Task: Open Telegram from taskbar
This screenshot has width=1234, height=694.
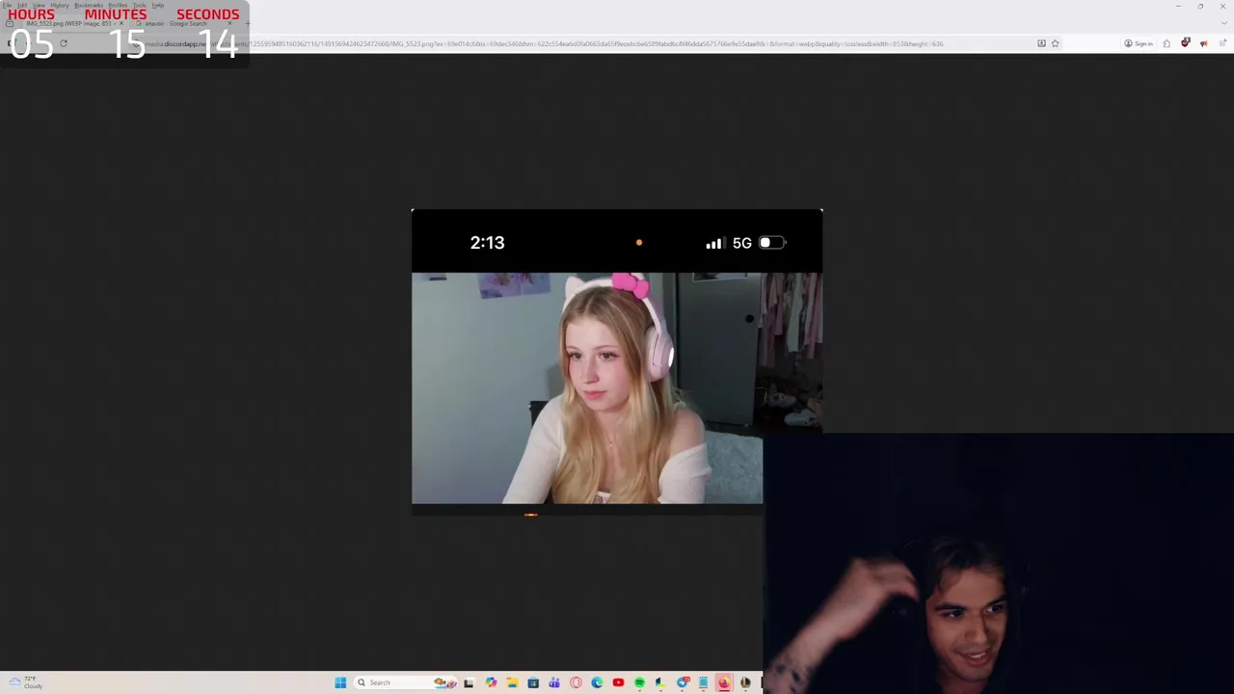Action: [683, 682]
